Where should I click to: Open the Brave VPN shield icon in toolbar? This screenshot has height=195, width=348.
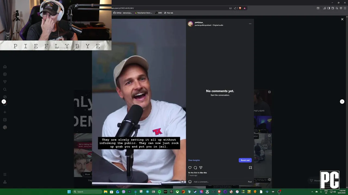pyautogui.click(x=341, y=8)
